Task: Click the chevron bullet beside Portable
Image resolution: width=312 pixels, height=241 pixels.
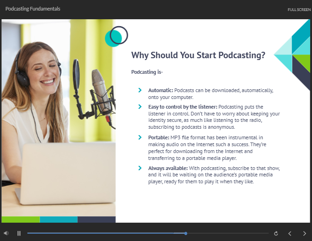Action: pyautogui.click(x=140, y=137)
